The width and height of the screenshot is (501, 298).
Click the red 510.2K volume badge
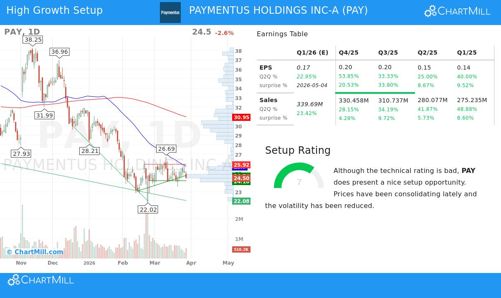(x=241, y=249)
